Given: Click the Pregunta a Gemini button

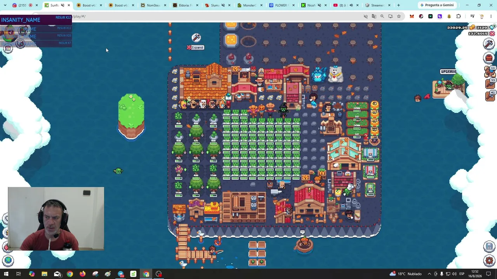Looking at the screenshot, I should point(436,5).
